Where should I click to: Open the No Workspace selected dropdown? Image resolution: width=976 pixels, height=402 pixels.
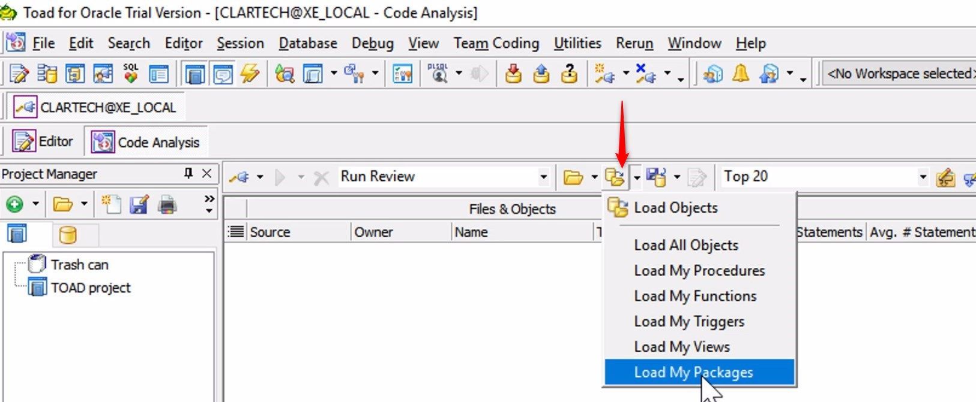[899, 74]
